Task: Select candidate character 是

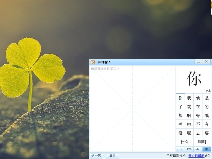Action: (206, 98)
